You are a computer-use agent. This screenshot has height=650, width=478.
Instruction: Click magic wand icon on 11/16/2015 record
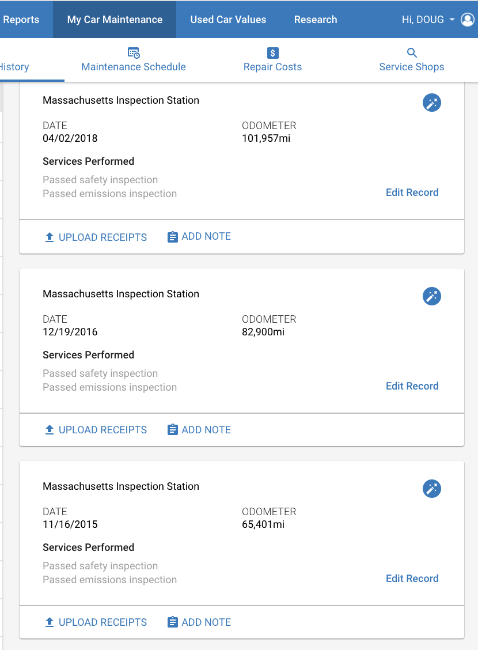[431, 489]
